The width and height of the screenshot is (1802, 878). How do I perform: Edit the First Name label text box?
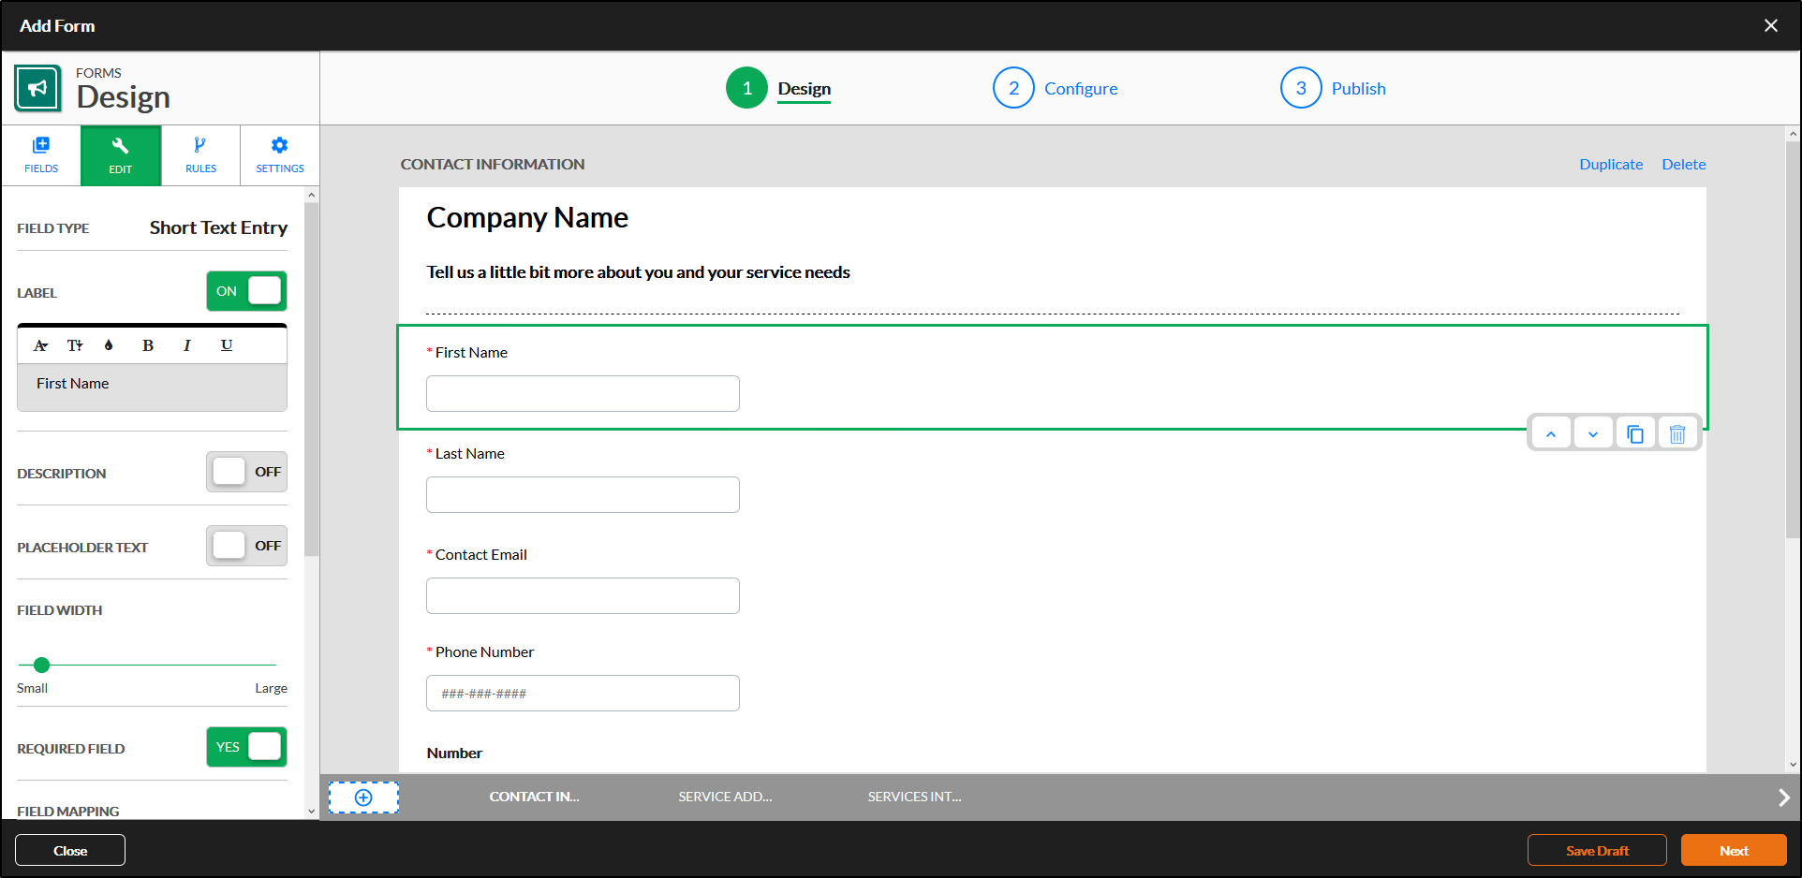point(152,388)
